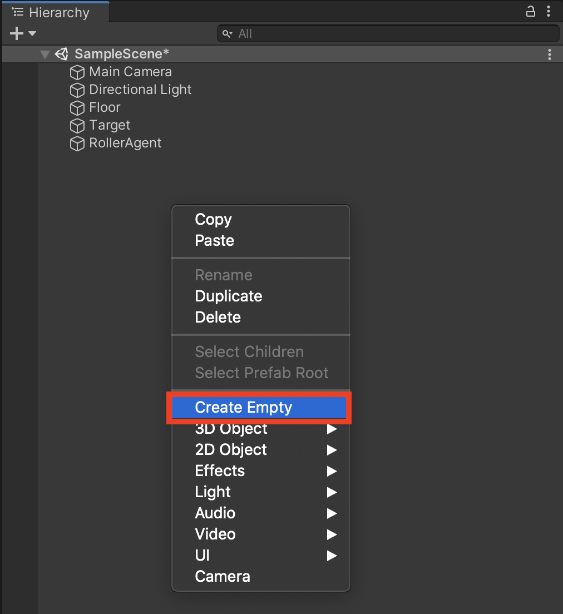Click the Audio submenu arrow

(332, 513)
